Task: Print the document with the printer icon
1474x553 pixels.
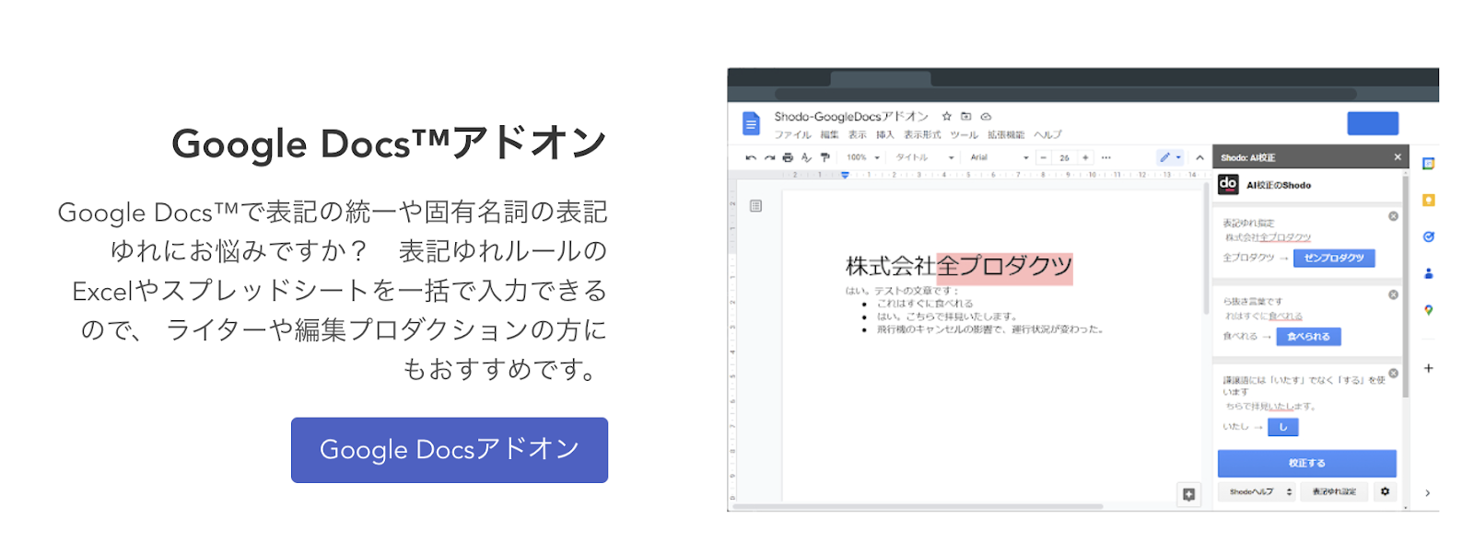Action: [x=788, y=157]
